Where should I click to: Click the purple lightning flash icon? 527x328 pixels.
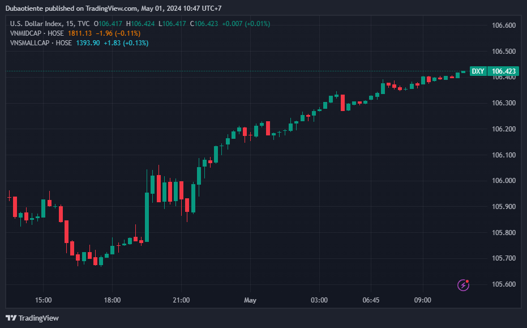(463, 286)
